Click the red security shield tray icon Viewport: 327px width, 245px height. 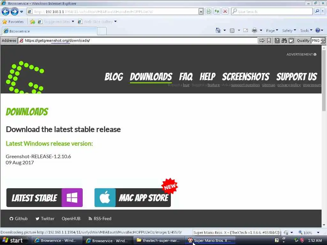[302, 240]
